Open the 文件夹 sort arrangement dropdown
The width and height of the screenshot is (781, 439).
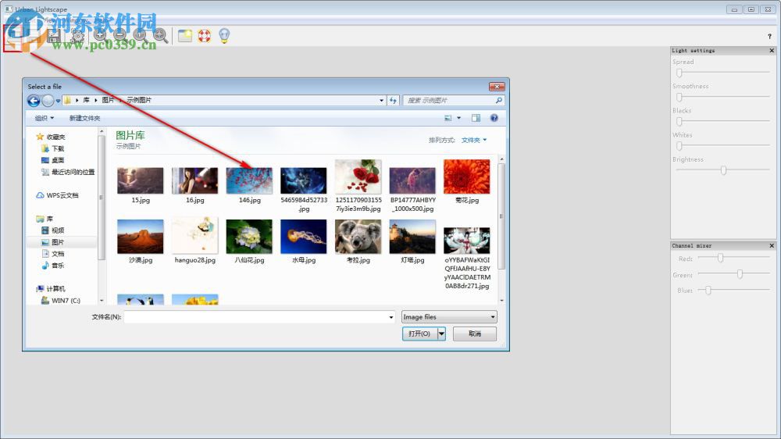point(474,140)
